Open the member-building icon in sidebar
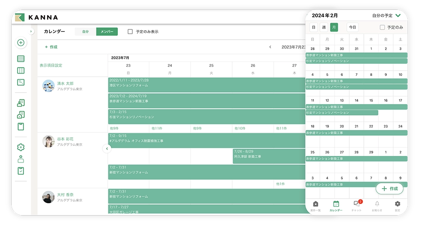 pos(20,103)
